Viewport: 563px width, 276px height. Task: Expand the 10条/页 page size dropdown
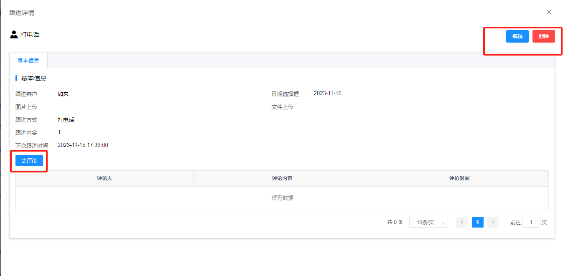click(428, 223)
